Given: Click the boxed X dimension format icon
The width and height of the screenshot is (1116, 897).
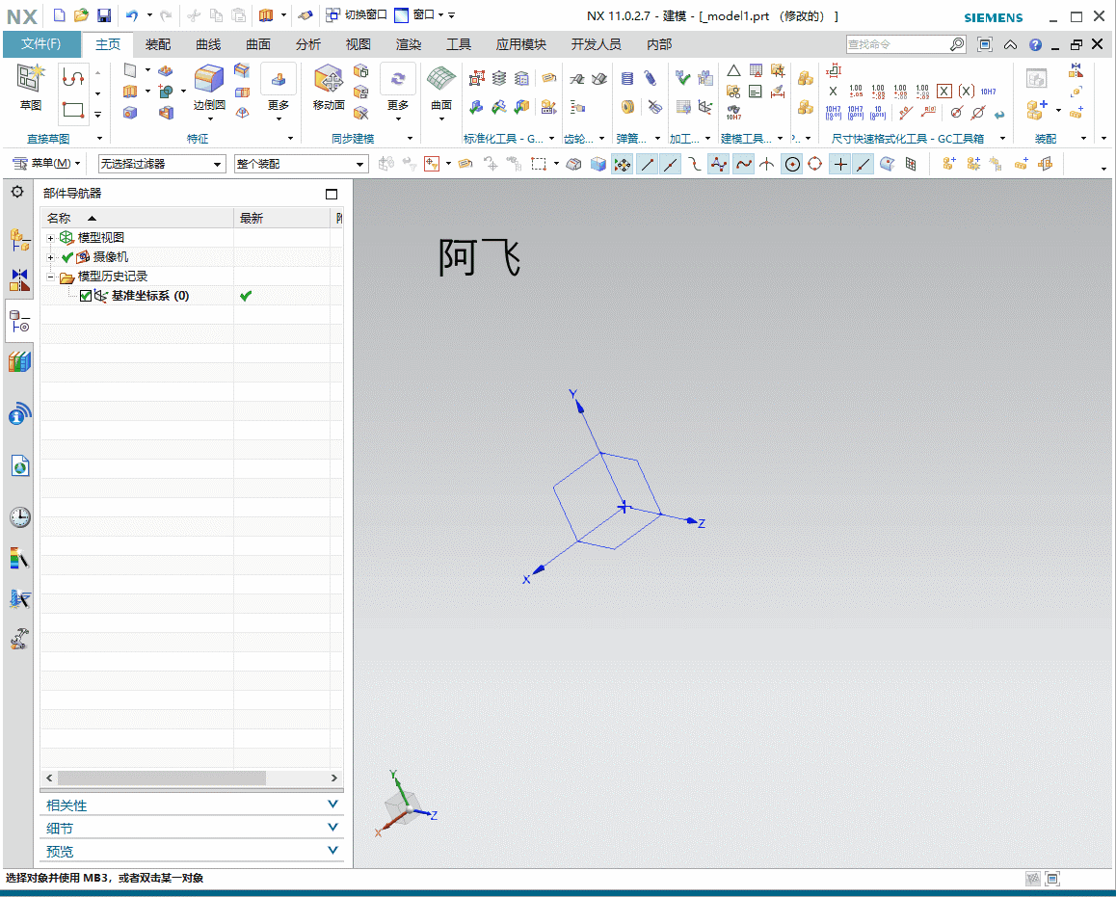Looking at the screenshot, I should [943, 92].
